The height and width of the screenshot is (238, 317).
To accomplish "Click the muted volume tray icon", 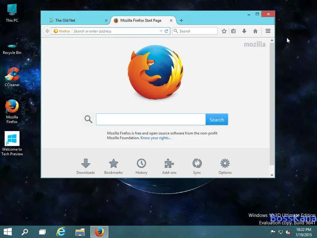I will tap(288, 232).
